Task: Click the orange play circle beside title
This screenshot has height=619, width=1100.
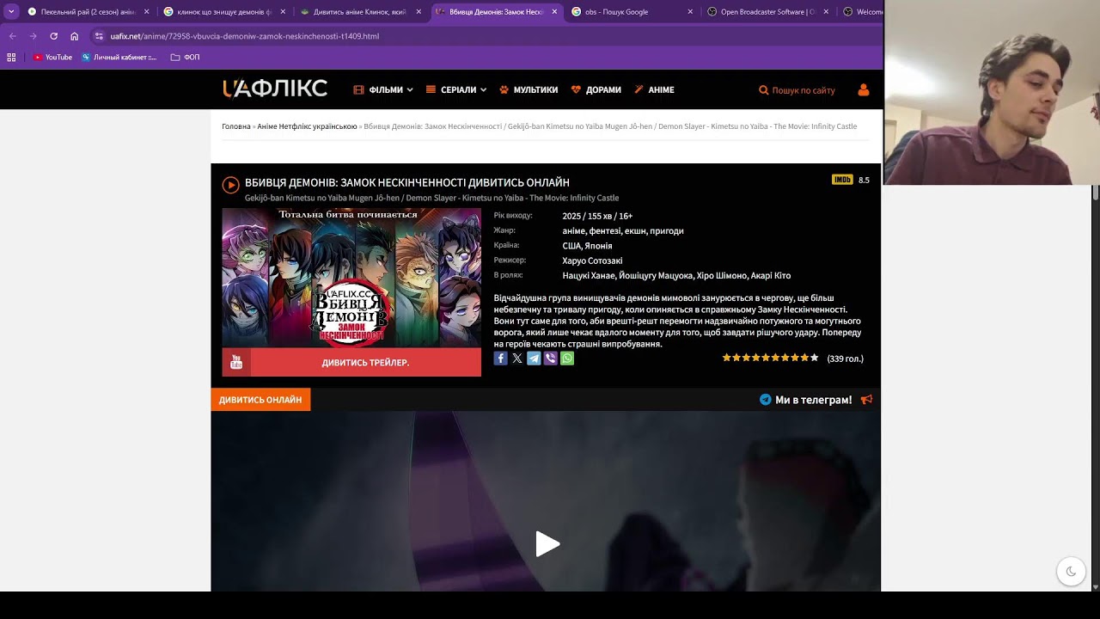Action: 230,185
